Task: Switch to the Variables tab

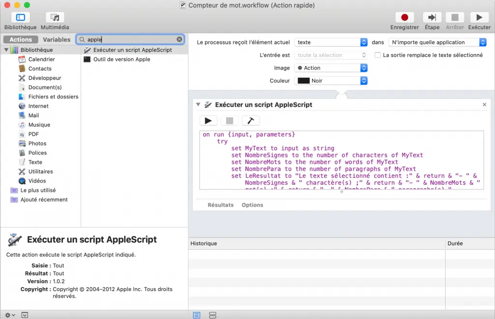Action: (x=57, y=40)
